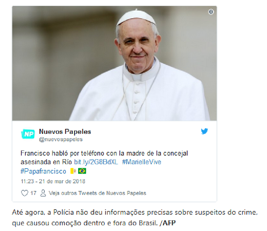Screen dimensions: 267x231
Task: Click the Pope Francis tweet photo
Action: (x=114, y=63)
